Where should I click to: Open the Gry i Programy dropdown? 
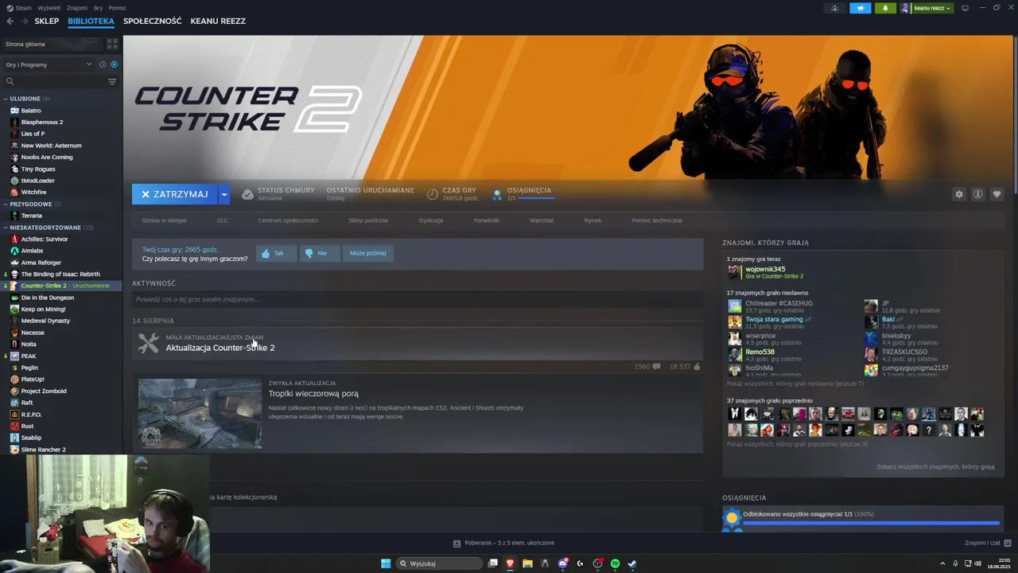tap(48, 64)
